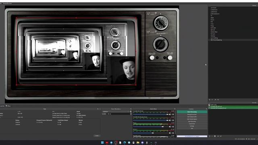The image size is (258, 145).
Task: Open the Mic/Aux channel settings gear
Action: (173, 126)
